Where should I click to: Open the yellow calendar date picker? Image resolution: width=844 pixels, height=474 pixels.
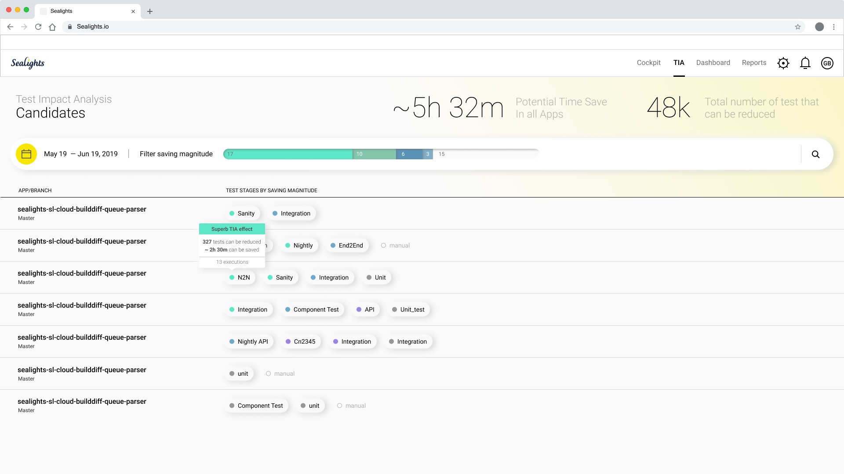tap(26, 154)
